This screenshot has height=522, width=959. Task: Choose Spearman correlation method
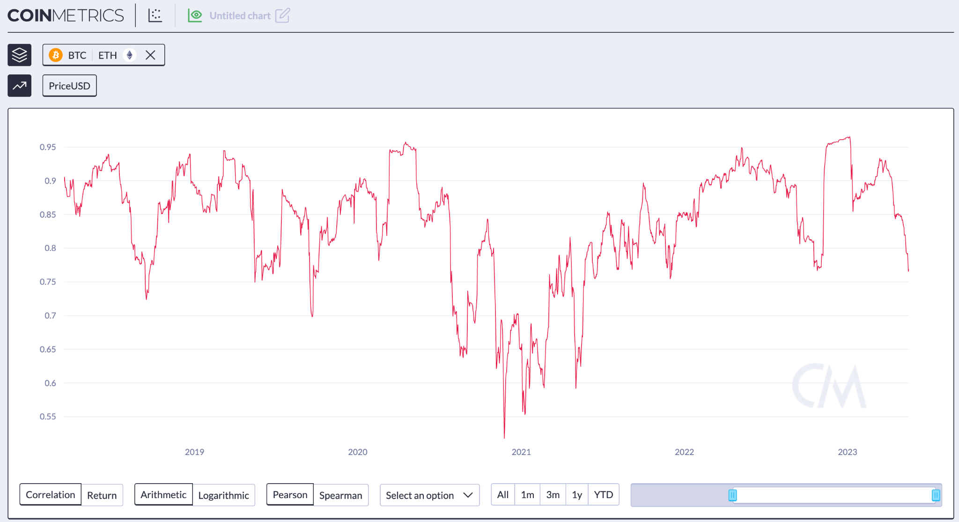tap(340, 495)
